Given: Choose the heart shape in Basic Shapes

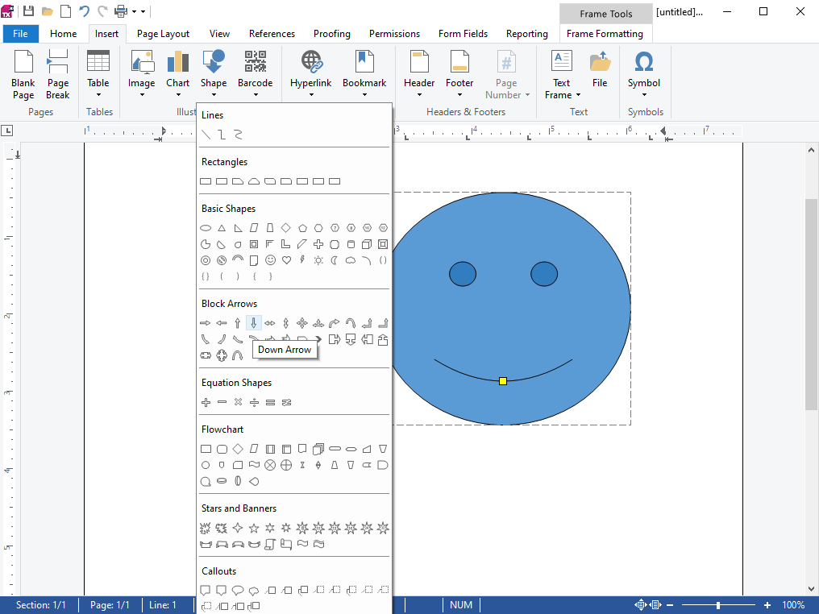Looking at the screenshot, I should pyautogui.click(x=286, y=260).
